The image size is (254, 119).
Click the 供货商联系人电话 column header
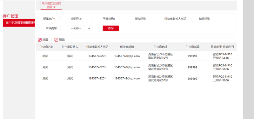[x=97, y=47]
